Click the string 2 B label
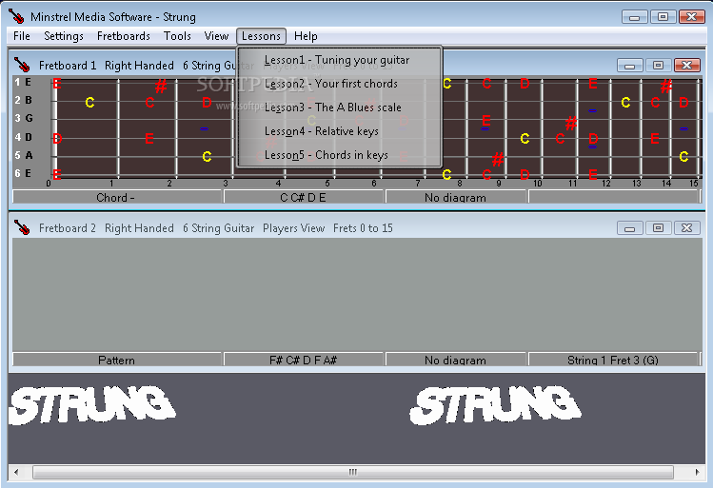This screenshot has height=488, width=713. pos(29,100)
